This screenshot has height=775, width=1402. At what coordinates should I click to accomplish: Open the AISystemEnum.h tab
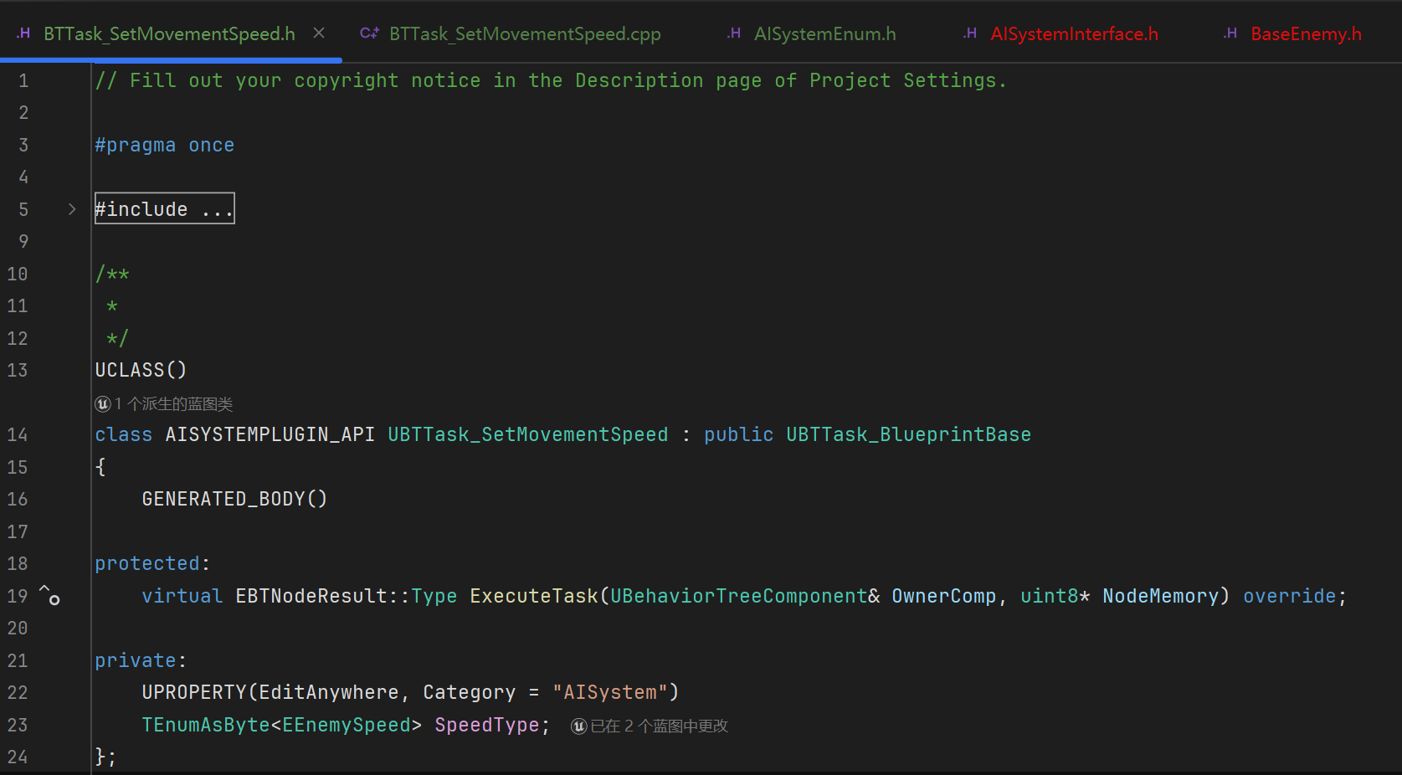[812, 33]
